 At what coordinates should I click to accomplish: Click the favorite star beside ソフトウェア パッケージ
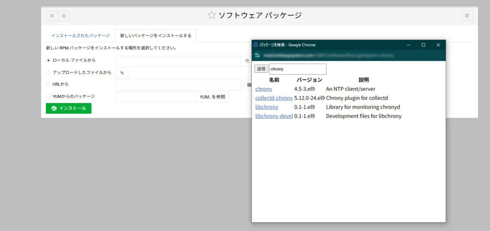(212, 15)
